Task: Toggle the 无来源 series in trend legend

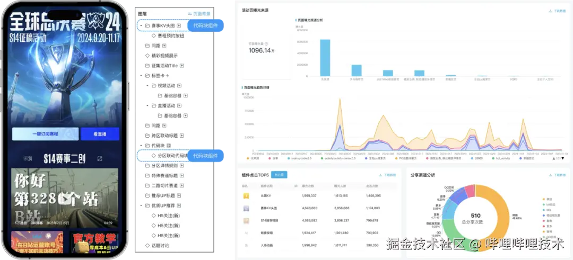Action: click(x=253, y=158)
